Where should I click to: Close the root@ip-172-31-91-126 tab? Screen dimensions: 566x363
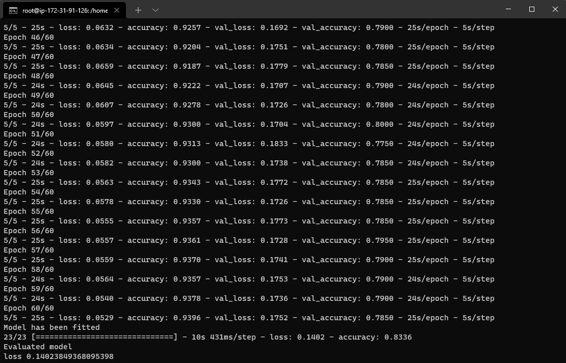[117, 11]
